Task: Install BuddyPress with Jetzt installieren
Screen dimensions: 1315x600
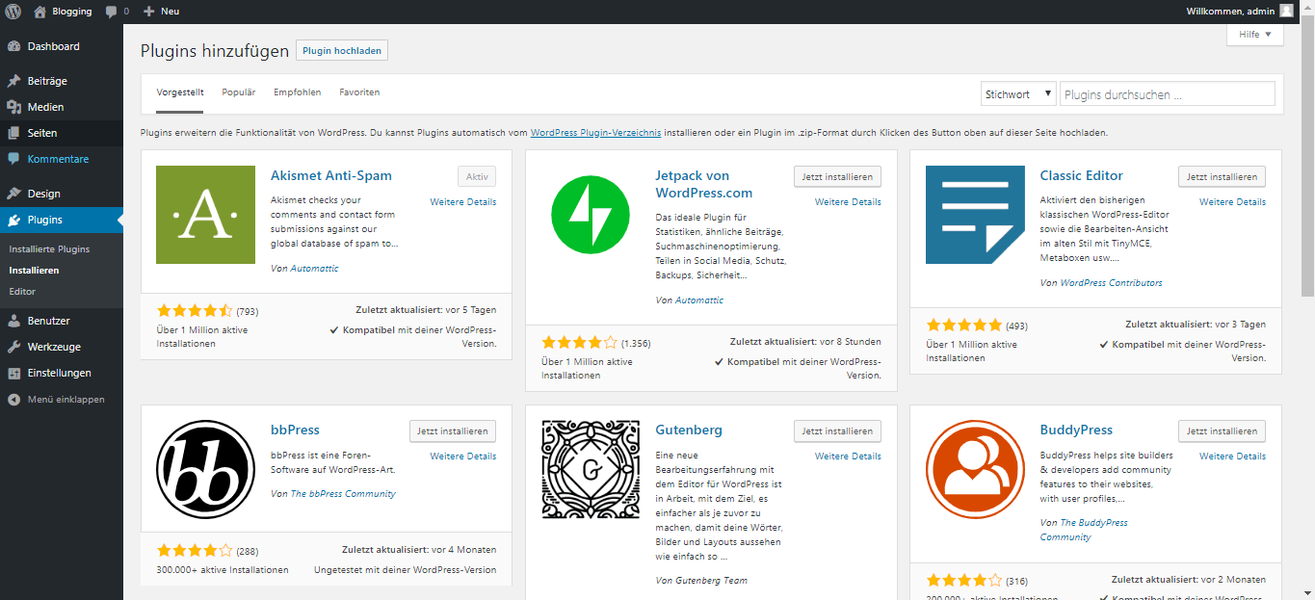Action: click(x=1222, y=430)
